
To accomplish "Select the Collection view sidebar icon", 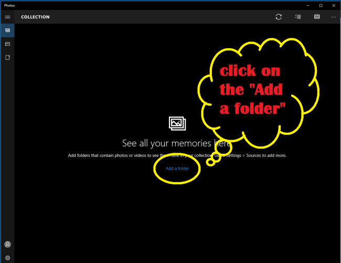I will [8, 30].
